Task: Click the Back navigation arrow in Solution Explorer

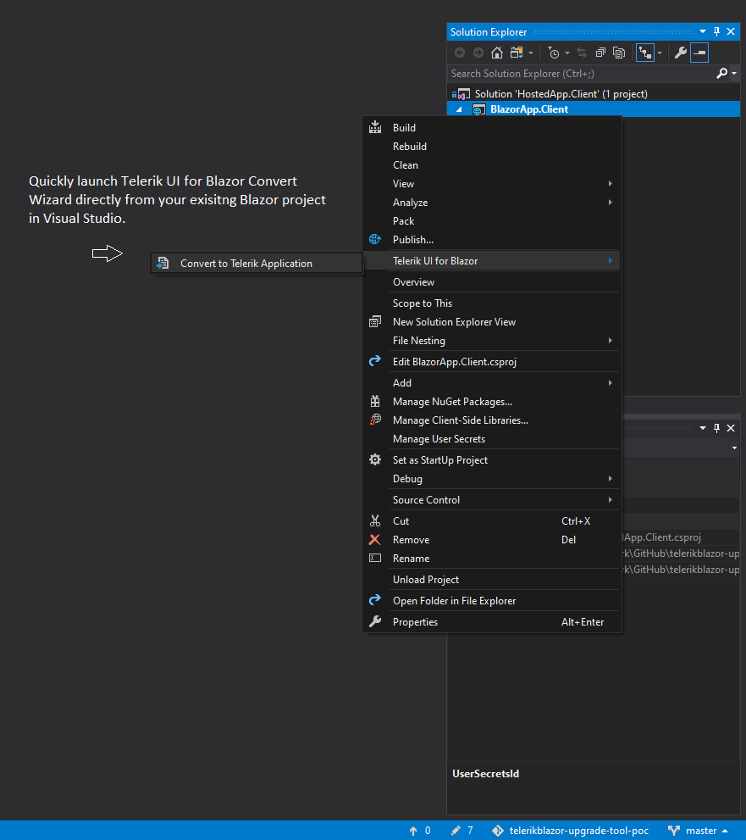Action: pyautogui.click(x=460, y=53)
